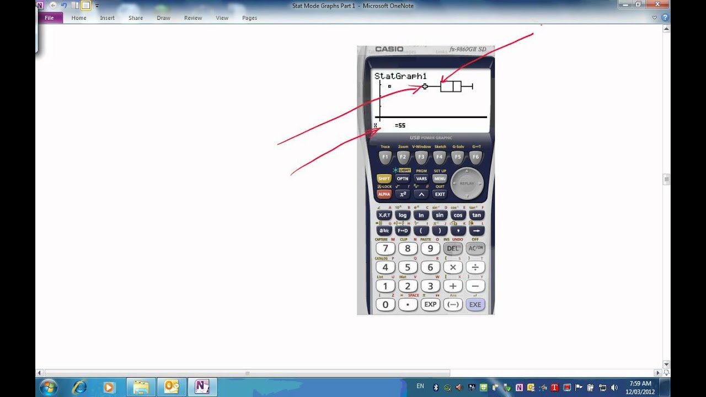Open Windows Media Player from the taskbar
706x397 pixels.
[x=109, y=387]
